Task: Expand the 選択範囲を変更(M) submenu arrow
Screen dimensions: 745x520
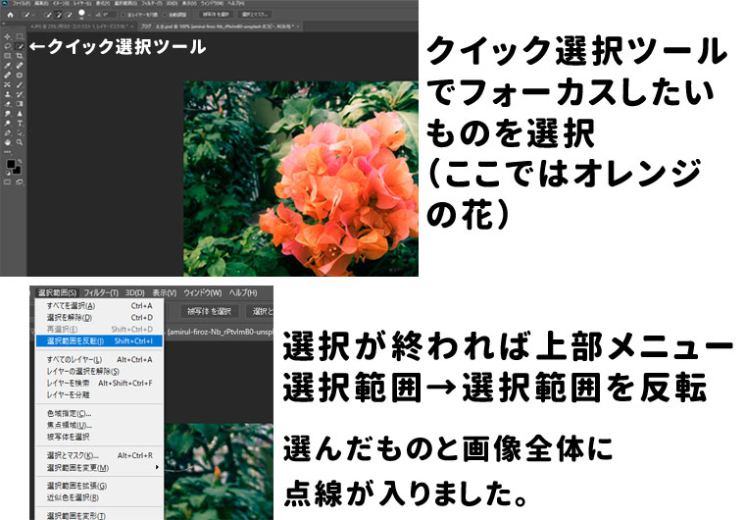Action: tap(157, 467)
